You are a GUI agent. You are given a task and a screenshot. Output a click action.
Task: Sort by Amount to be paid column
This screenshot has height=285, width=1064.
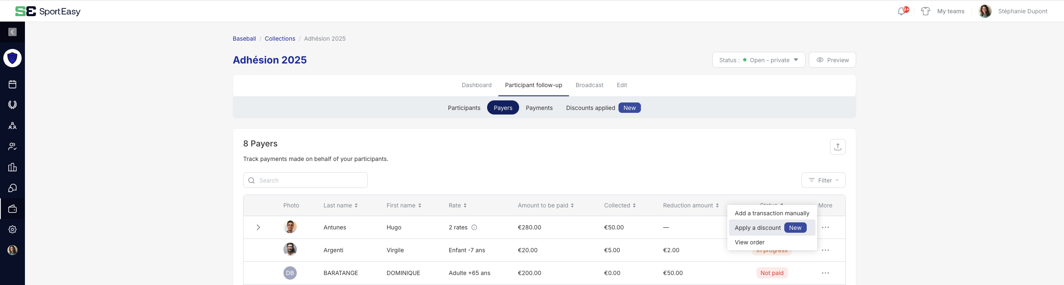click(x=545, y=205)
